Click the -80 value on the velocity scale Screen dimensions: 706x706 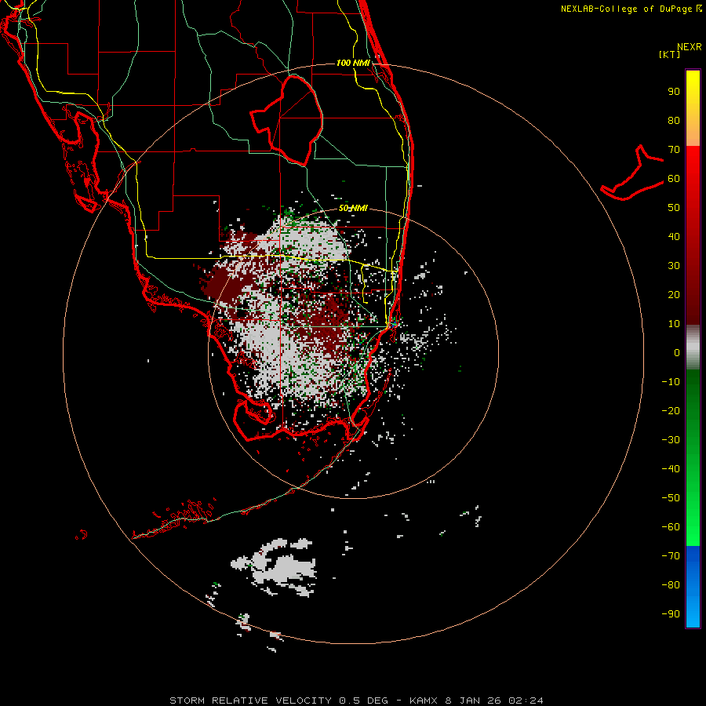pyautogui.click(x=671, y=585)
